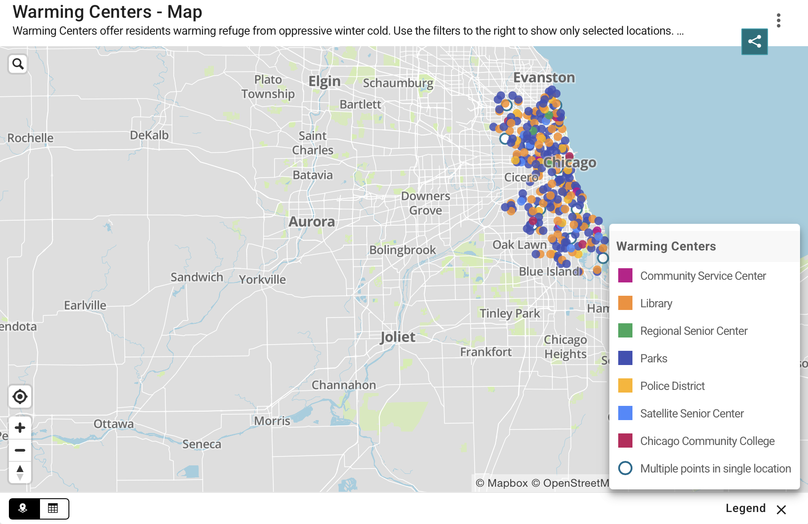The image size is (808, 524).
Task: Toggle the Satellite Senior Center legend entry
Action: tap(691, 413)
